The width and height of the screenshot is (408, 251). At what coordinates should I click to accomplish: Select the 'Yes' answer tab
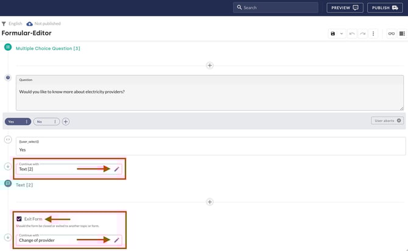13,121
